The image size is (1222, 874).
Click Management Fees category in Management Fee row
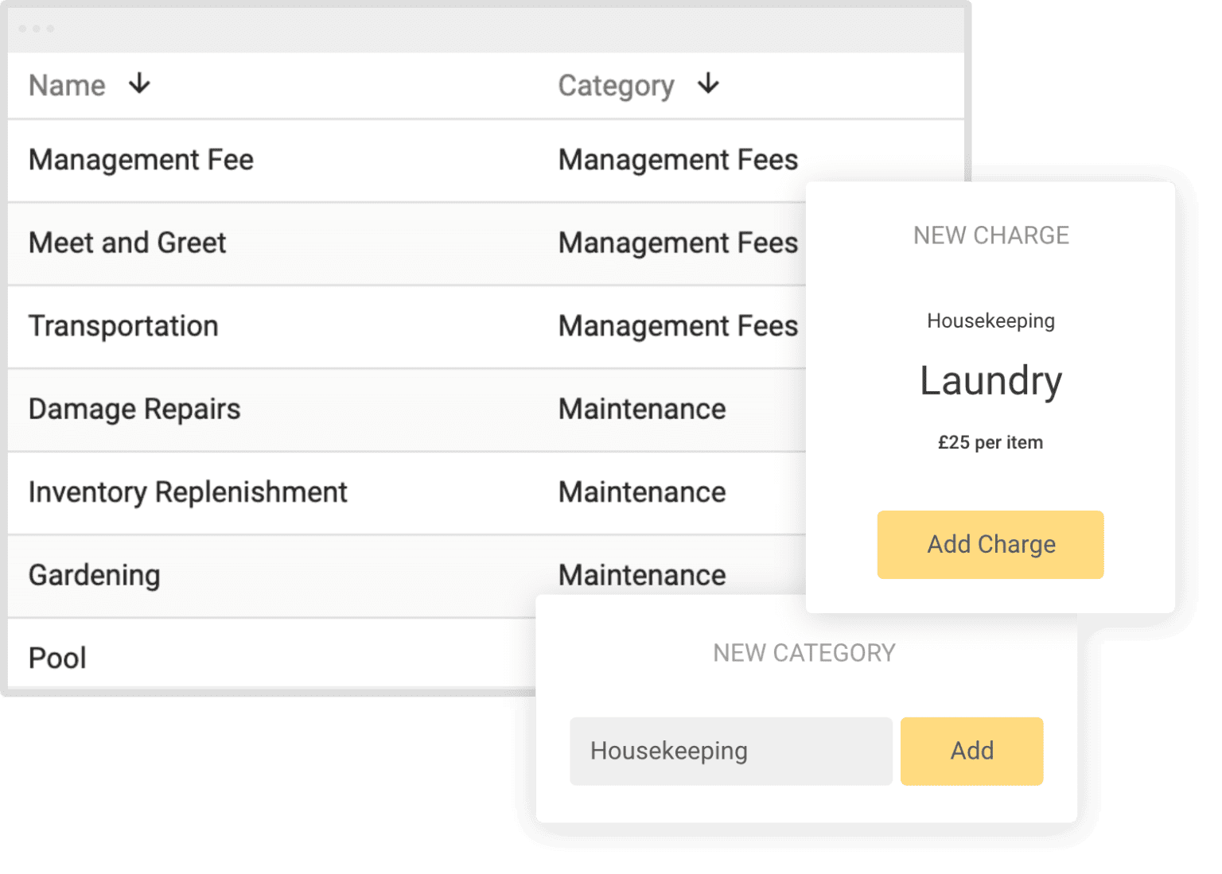pyautogui.click(x=678, y=160)
